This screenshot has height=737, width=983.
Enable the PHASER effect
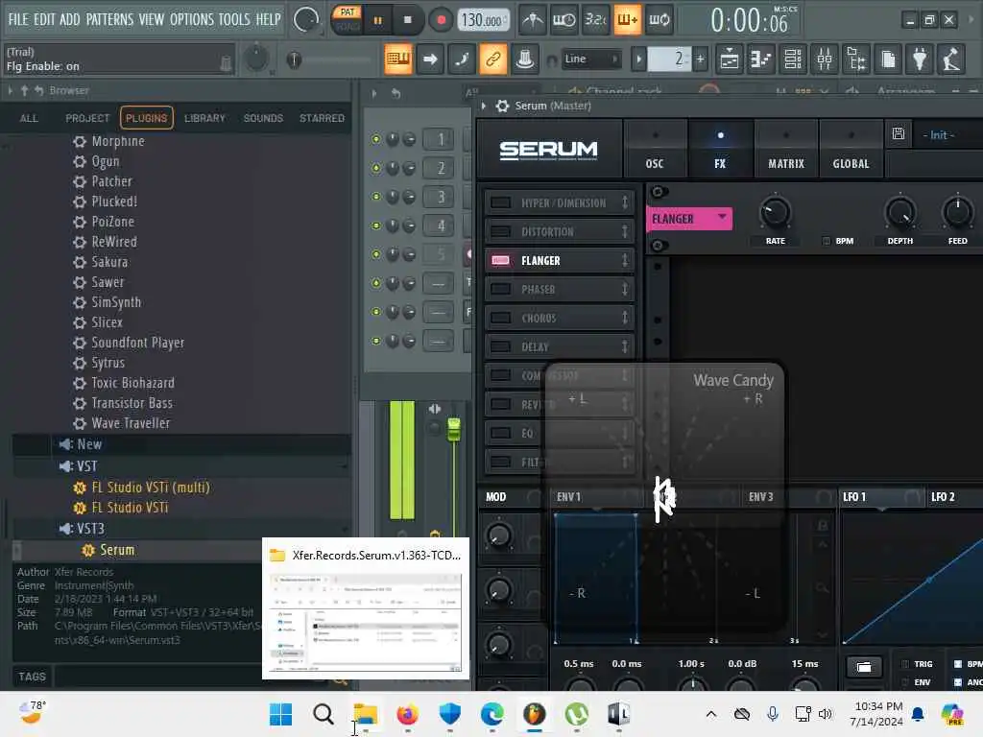pos(500,290)
